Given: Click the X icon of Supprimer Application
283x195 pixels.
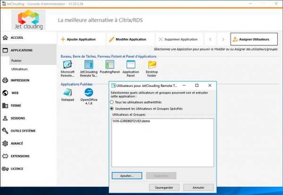Looking at the screenshot, I should click(160, 39).
